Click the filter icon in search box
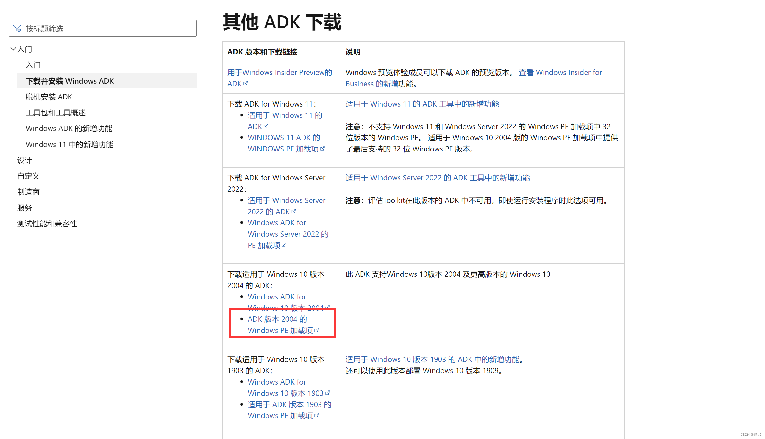Viewport: 765px width, 439px height. [x=17, y=28]
